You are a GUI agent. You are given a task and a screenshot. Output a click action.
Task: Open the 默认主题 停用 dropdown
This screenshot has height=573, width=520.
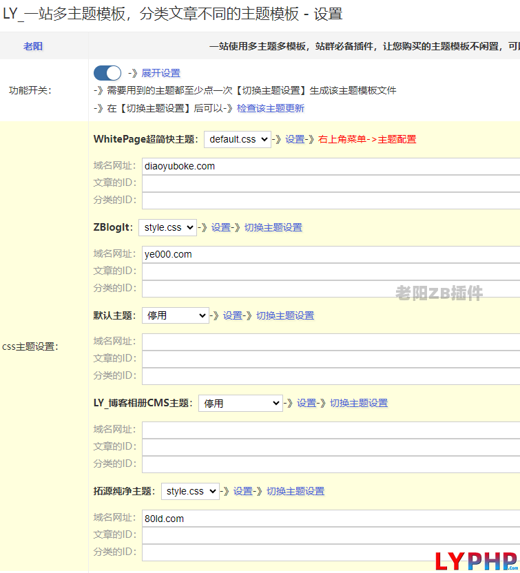(x=175, y=315)
